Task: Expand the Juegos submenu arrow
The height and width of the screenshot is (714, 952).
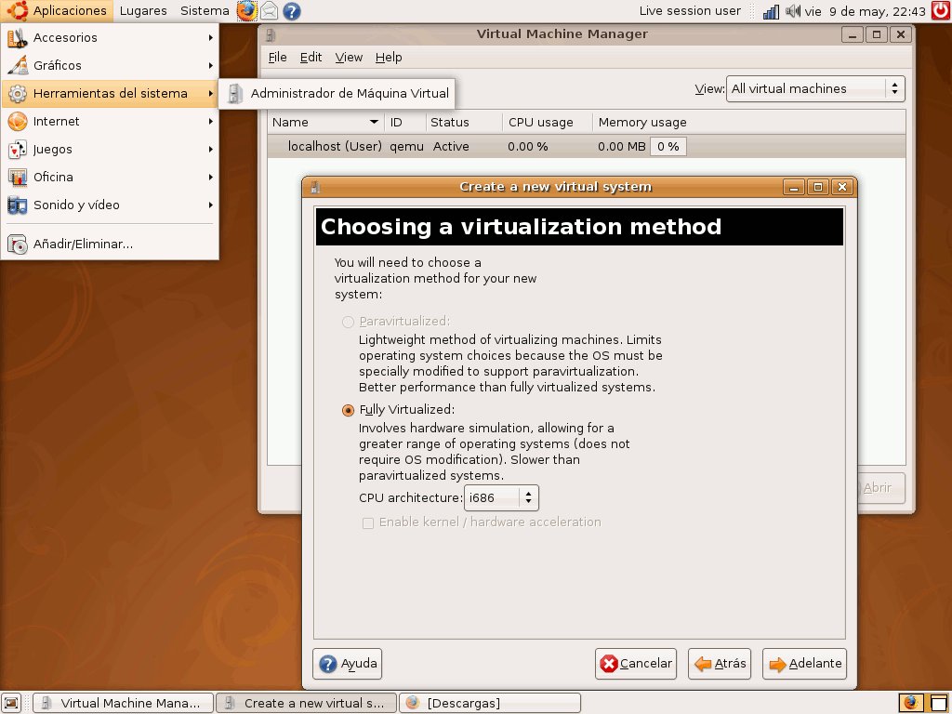Action: tap(210, 150)
